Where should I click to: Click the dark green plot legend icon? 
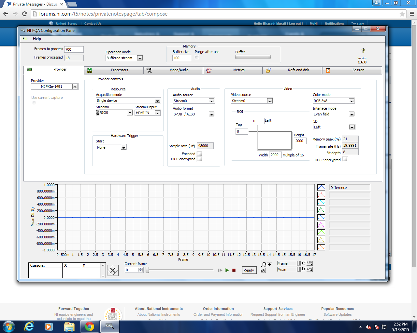point(321,210)
